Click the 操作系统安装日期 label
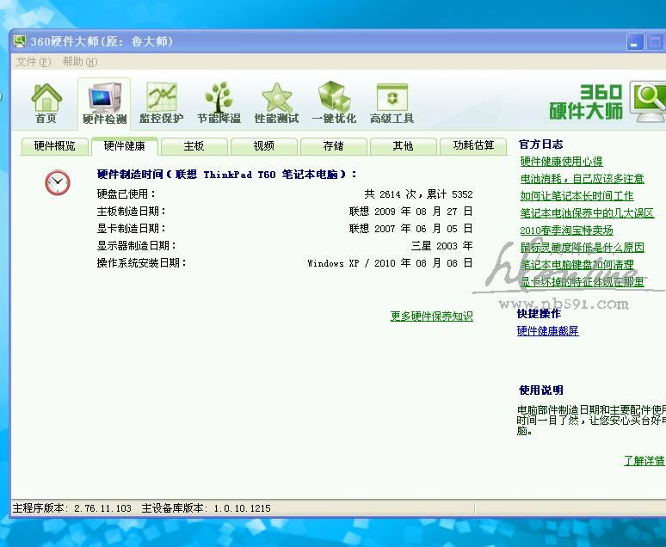Screen dimensions: 666x547 click(x=142, y=263)
